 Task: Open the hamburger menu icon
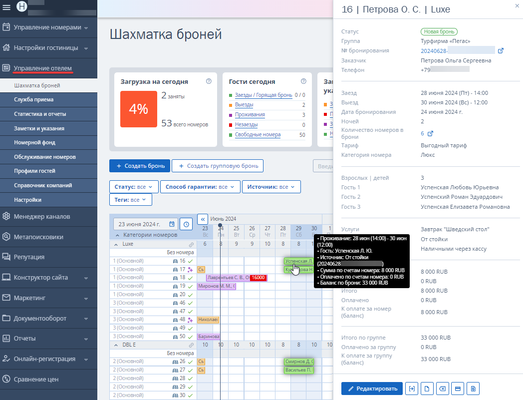[6, 7]
